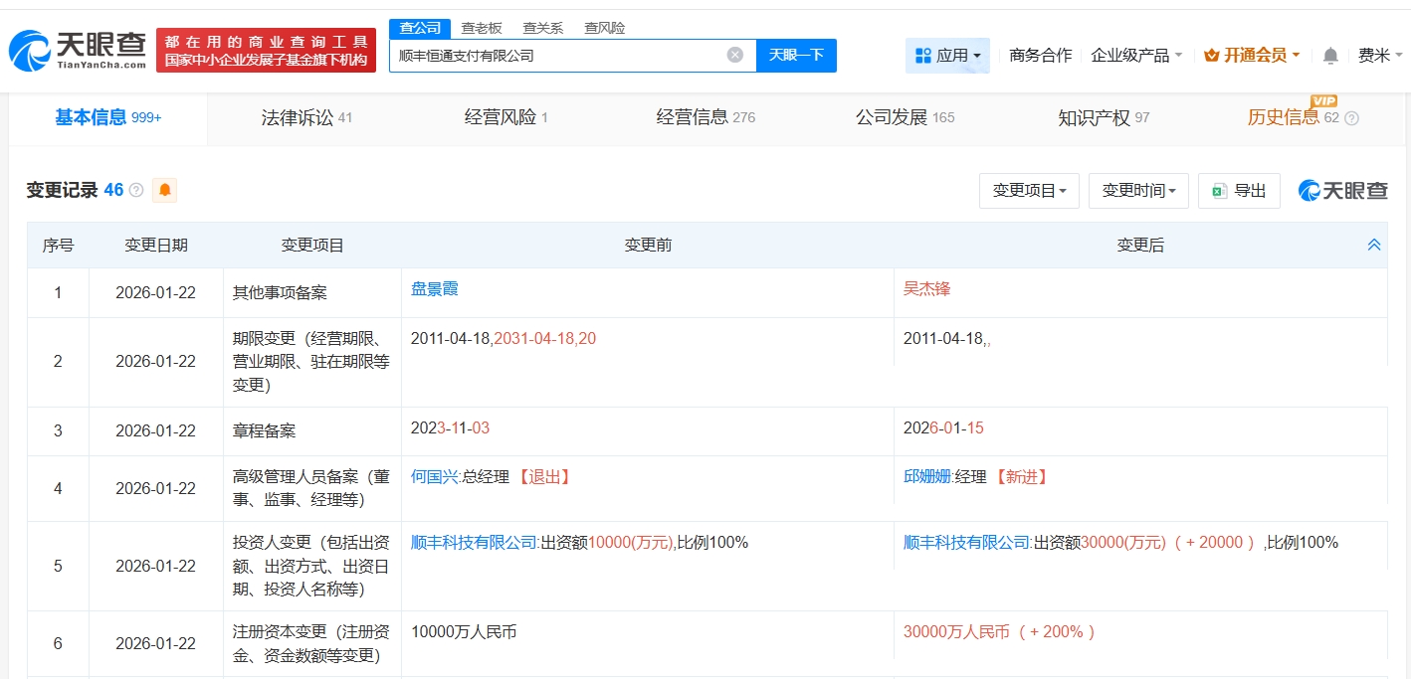Export records with the 导出 button
This screenshot has height=679, width=1411.
(x=1239, y=191)
